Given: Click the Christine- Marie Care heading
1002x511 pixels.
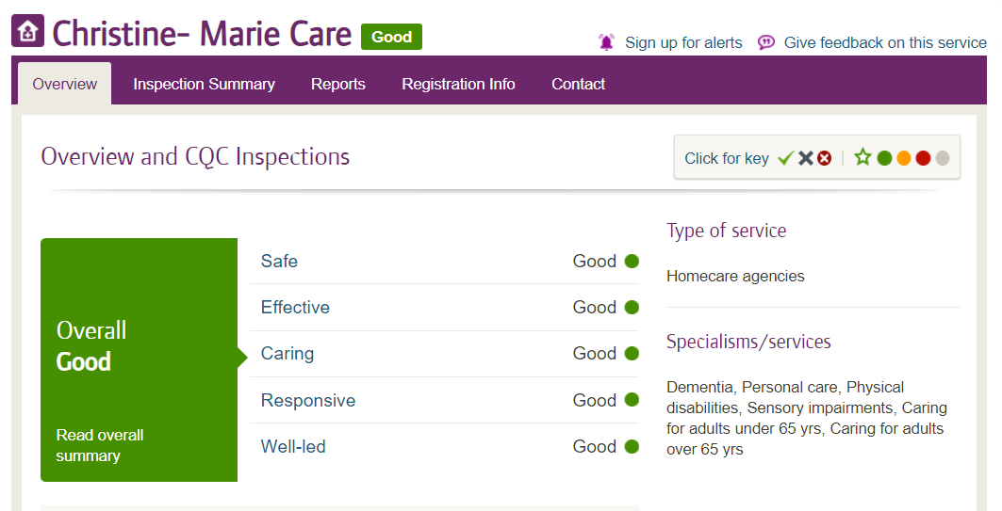Looking at the screenshot, I should [x=202, y=33].
